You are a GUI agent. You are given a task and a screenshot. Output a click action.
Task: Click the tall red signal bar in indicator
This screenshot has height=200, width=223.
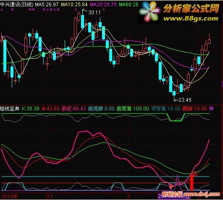[x=192, y=182]
